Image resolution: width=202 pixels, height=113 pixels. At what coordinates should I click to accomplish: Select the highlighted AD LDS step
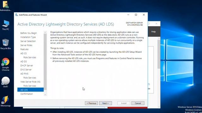[31, 90]
